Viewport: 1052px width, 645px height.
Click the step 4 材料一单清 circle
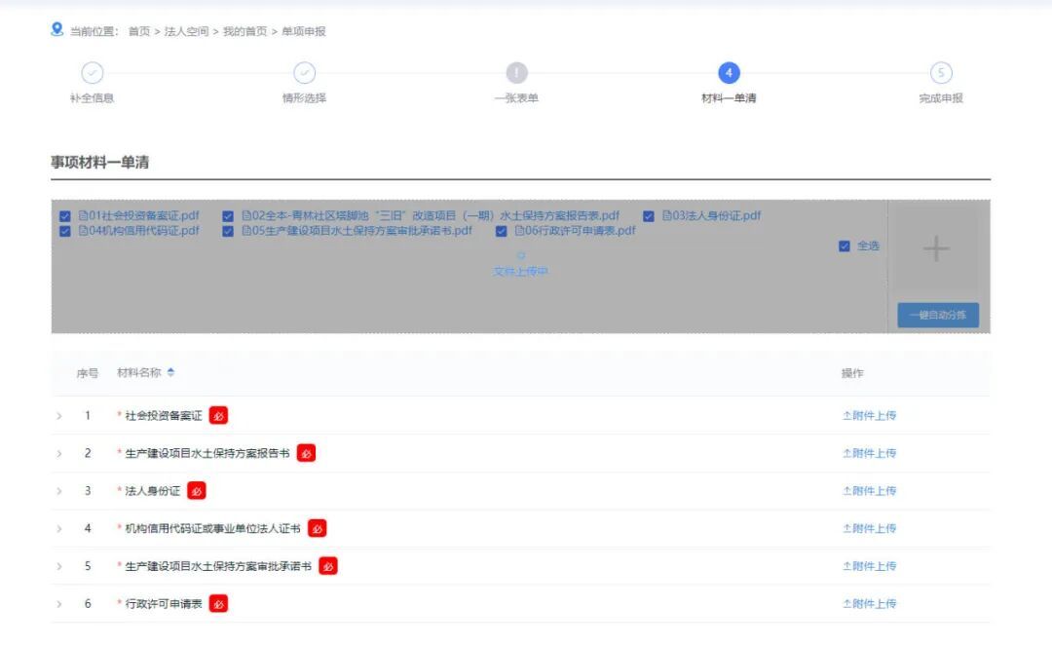click(729, 73)
